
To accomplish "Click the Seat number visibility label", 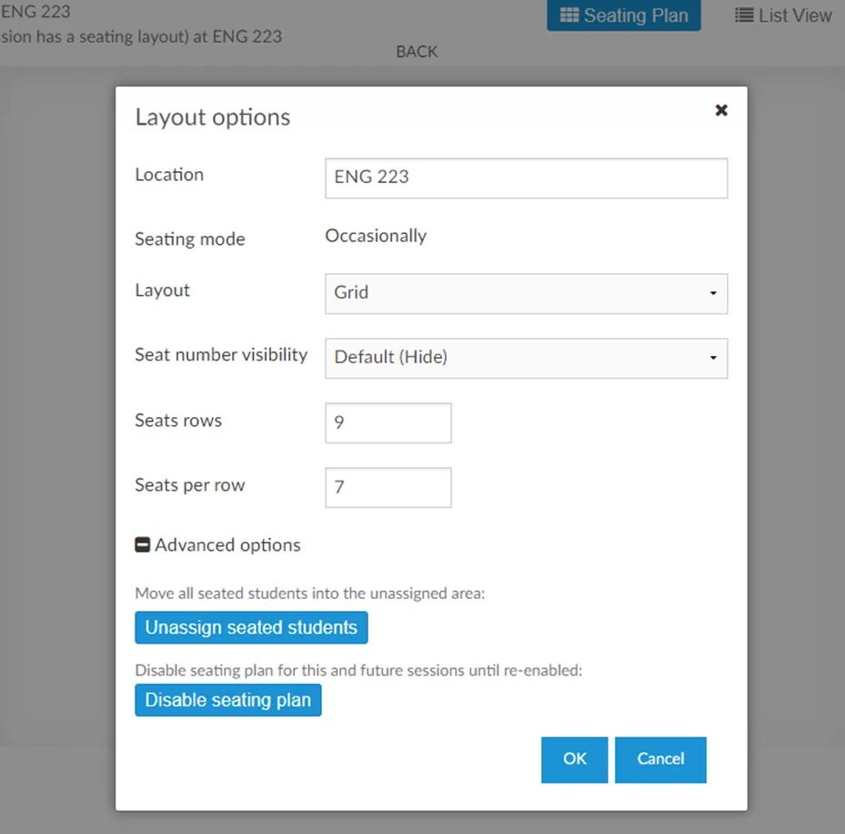I will coord(221,354).
